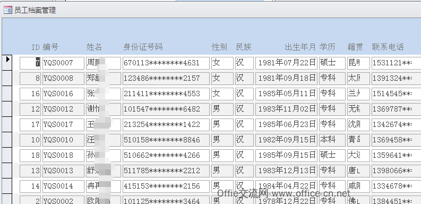421x204 pixels.
Task: Click the 性别 column header
Action: click(x=220, y=47)
